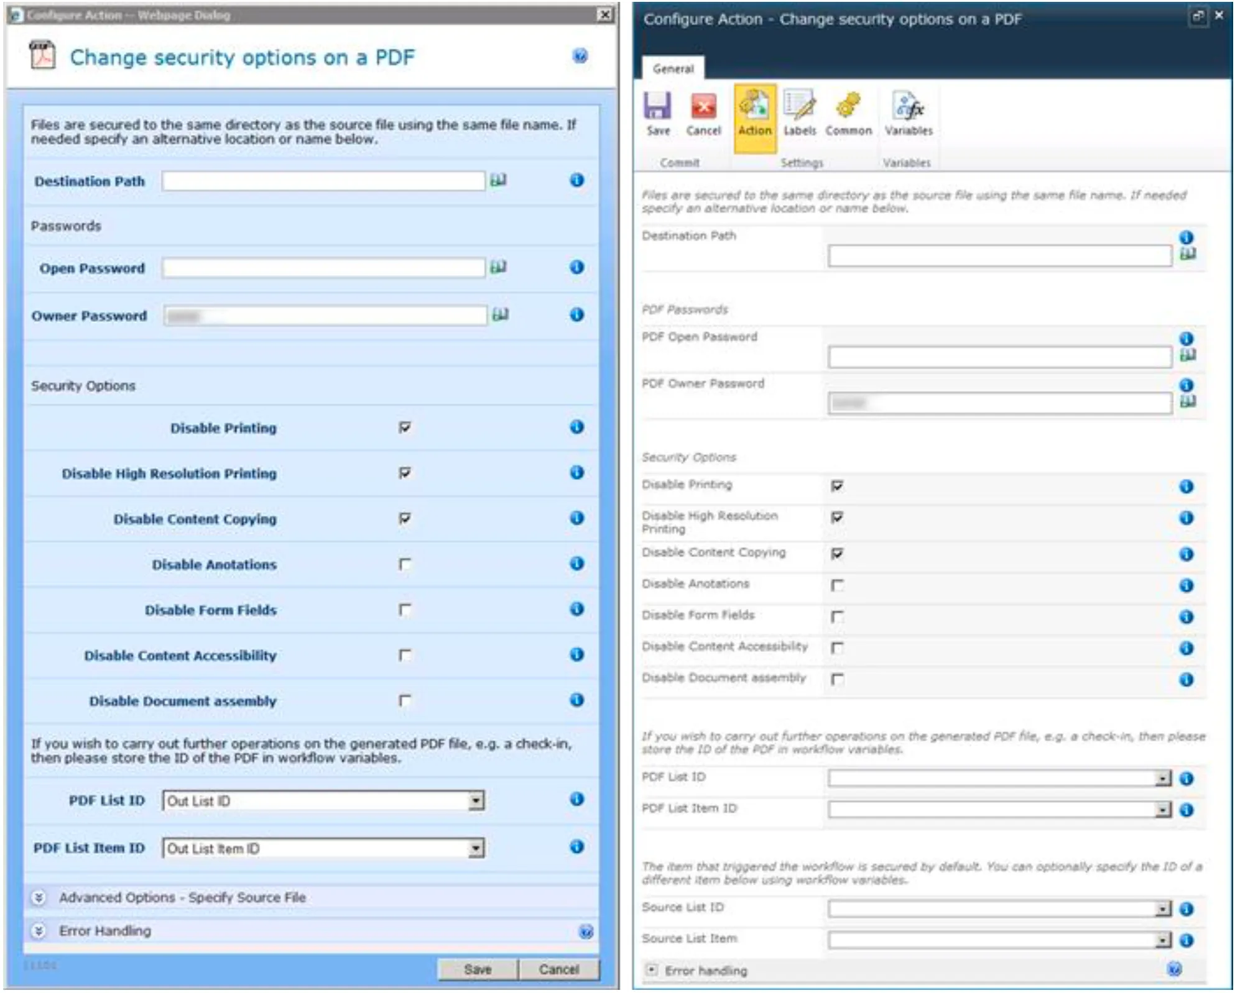This screenshot has height=993, width=1235.
Task: Click info icon for Destination Path in left dialog
Action: [x=577, y=180]
